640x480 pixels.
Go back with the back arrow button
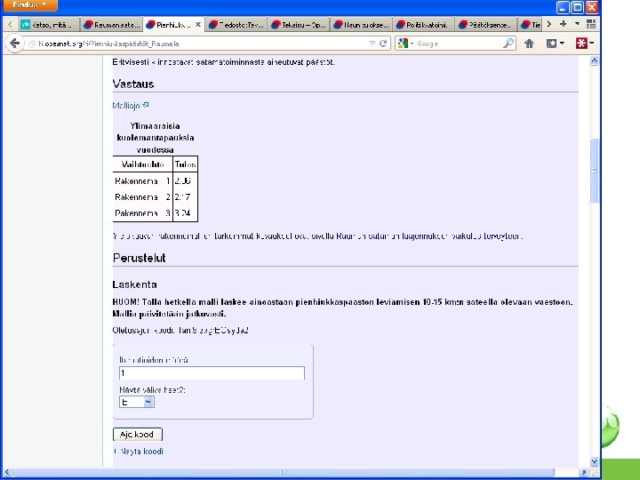point(15,44)
